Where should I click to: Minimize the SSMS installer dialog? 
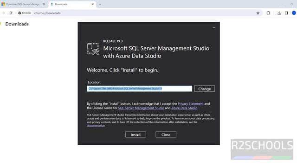tap(214, 28)
